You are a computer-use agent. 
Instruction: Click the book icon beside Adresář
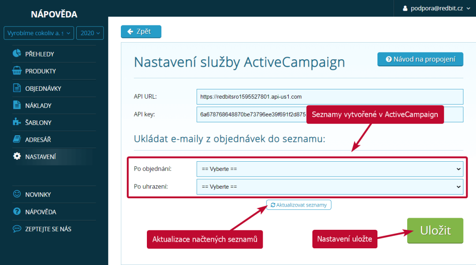(x=17, y=139)
